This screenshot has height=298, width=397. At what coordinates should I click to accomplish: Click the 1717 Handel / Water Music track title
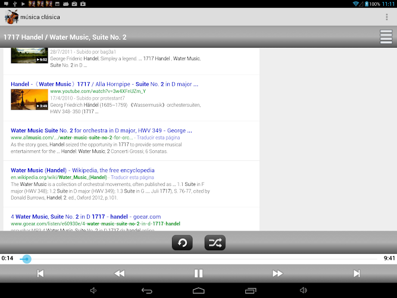point(65,38)
